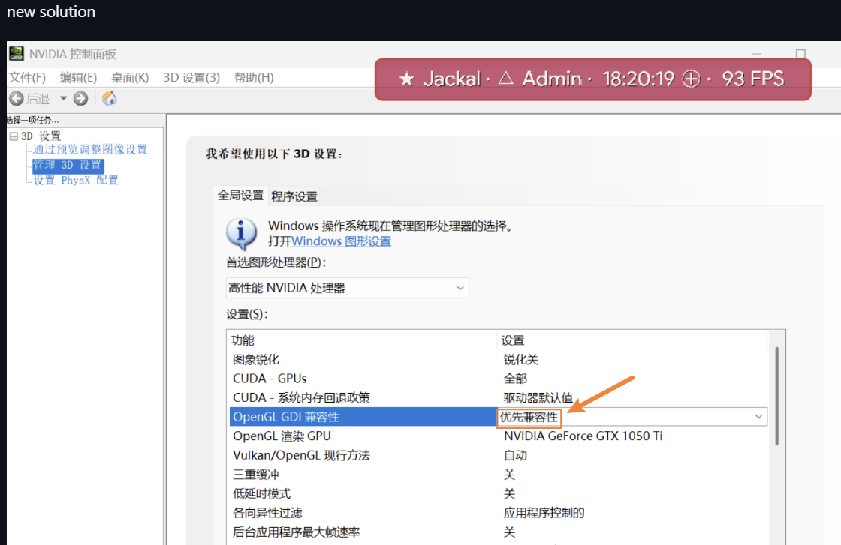Screen dimensions: 841x545
Task: Select 设置 PhysX 配置 in the tree
Action: point(76,181)
